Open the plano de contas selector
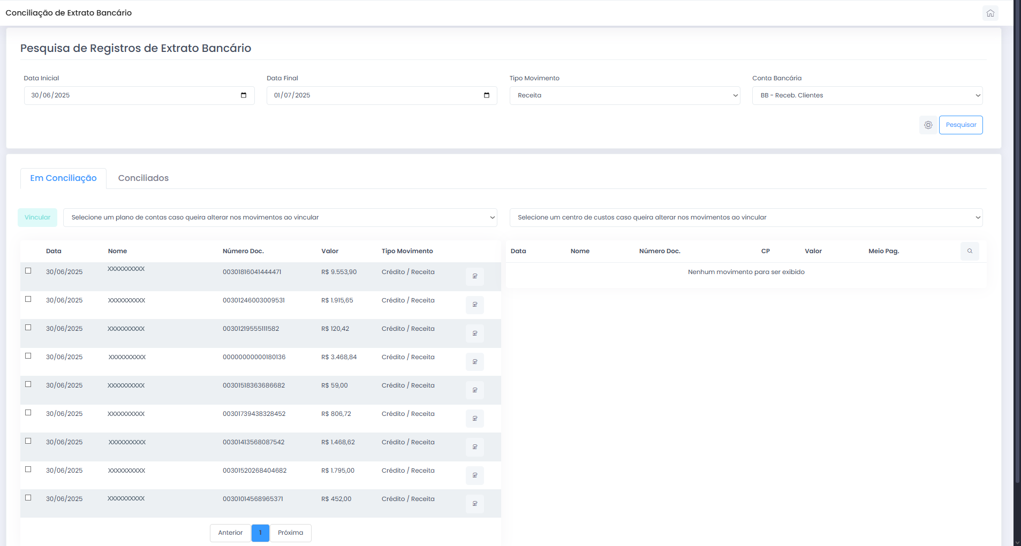 pos(279,217)
